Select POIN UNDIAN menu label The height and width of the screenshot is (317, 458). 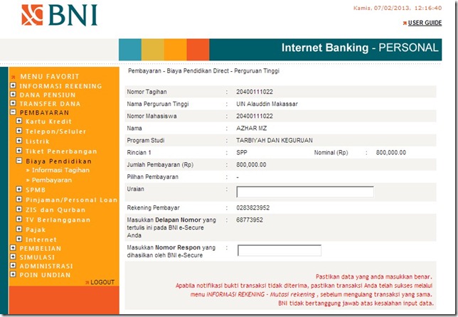point(45,275)
